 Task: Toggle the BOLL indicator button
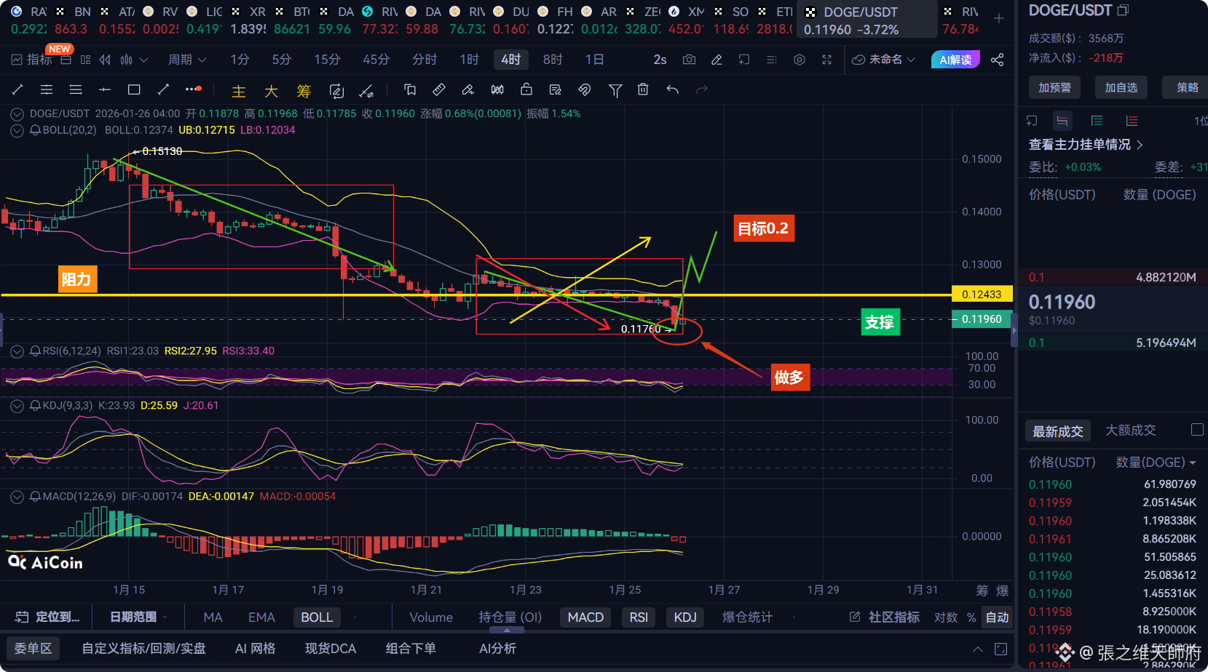point(317,617)
